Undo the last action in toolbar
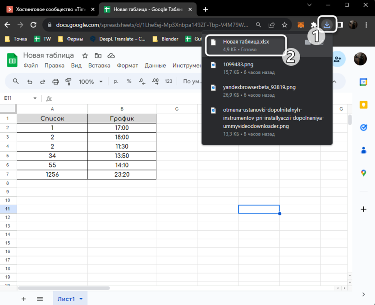 [30, 81]
